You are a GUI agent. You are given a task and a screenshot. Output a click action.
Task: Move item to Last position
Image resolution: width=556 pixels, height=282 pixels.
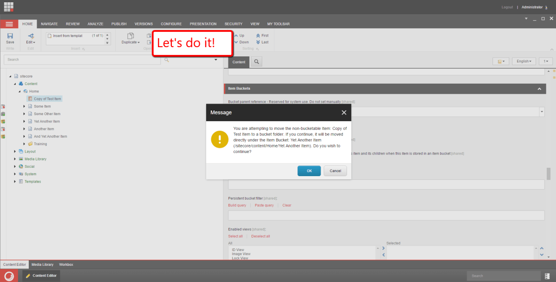pyautogui.click(x=262, y=42)
